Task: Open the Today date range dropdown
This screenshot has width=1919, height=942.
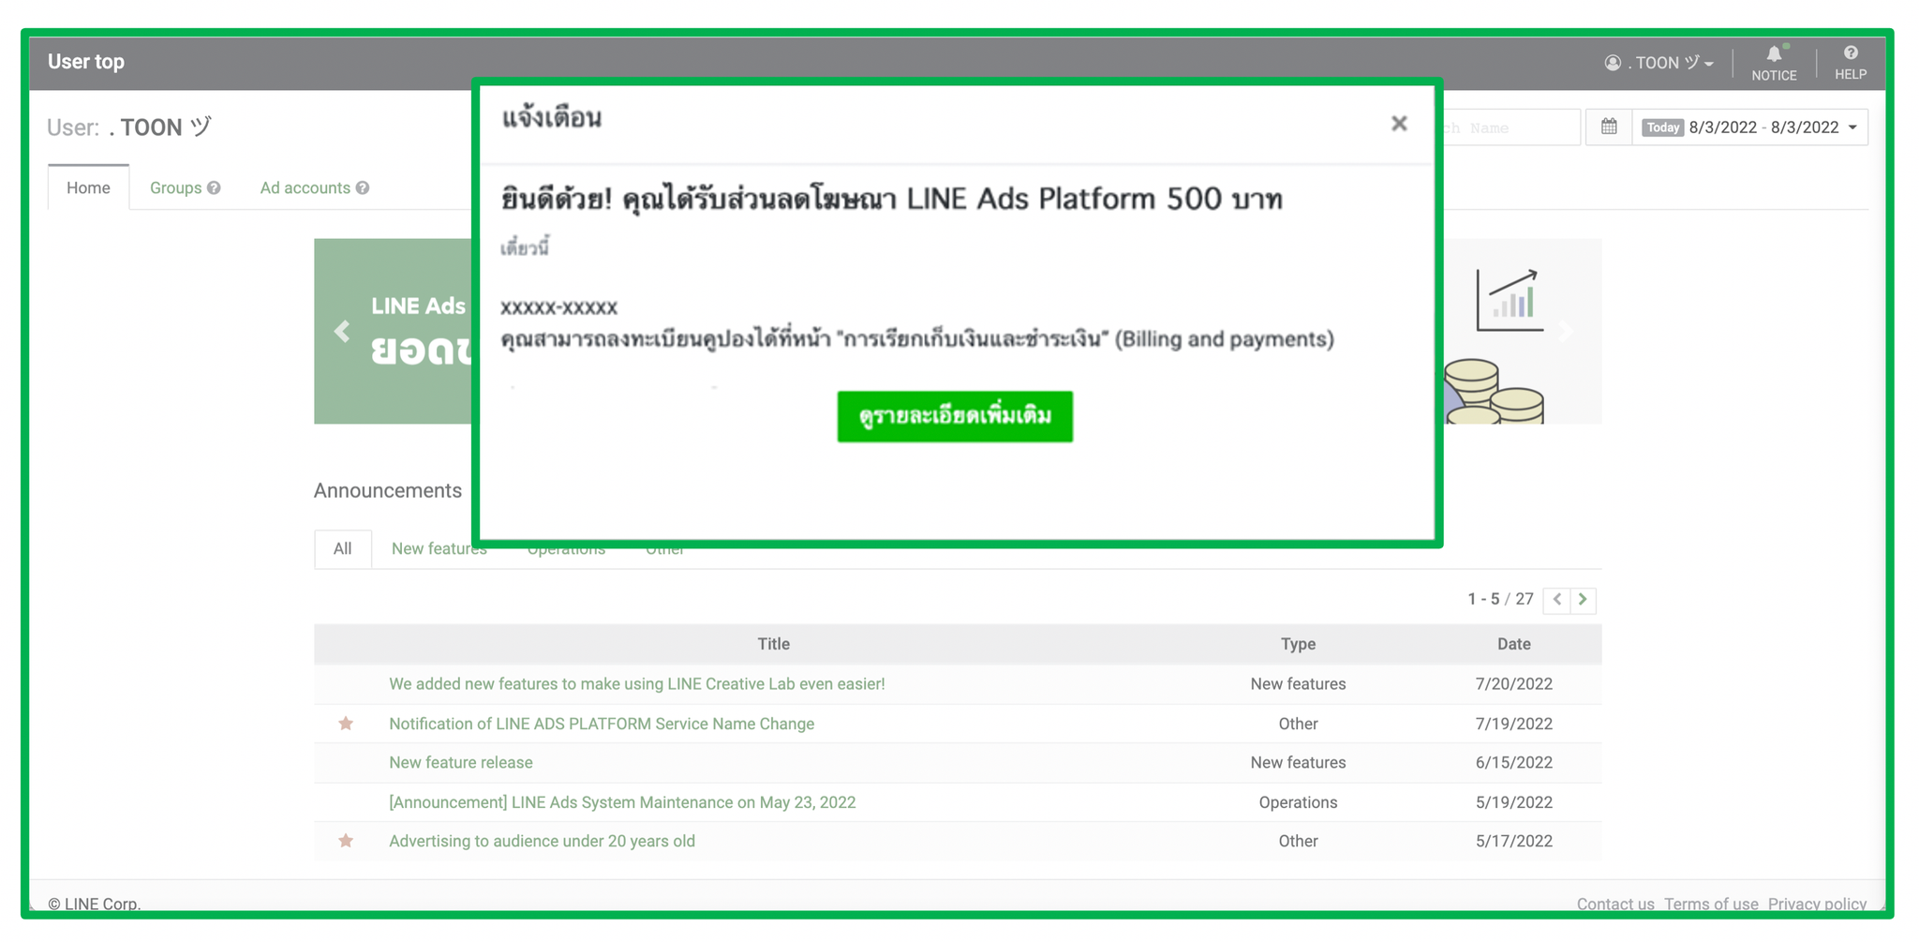Action: pos(1749,127)
